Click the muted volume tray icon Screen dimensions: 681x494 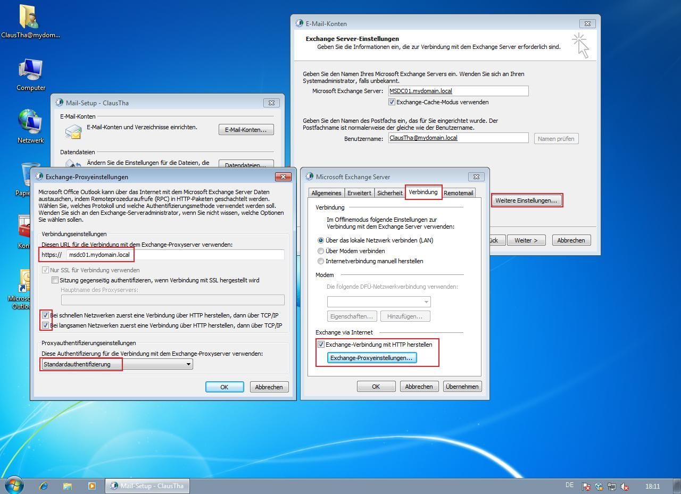click(x=625, y=486)
